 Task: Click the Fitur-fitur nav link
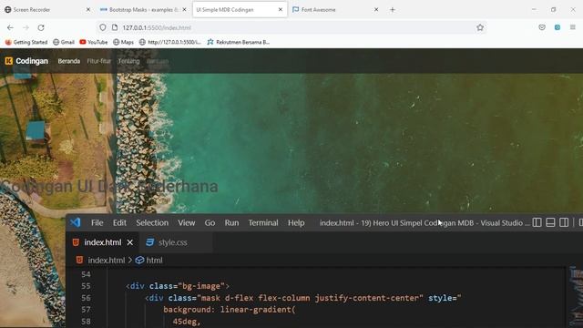point(99,61)
